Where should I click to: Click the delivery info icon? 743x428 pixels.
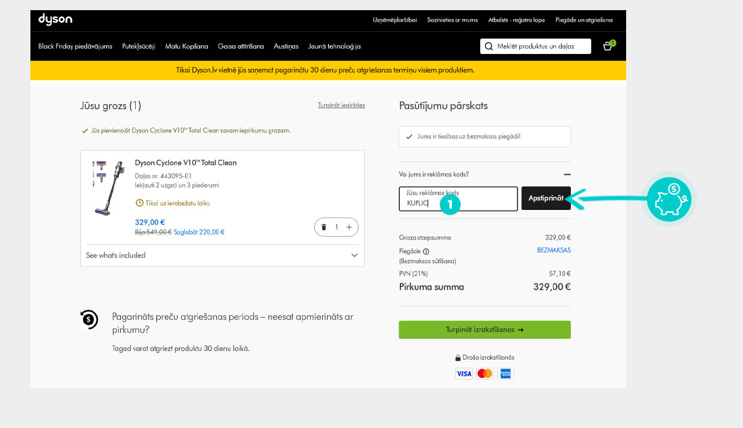tap(426, 251)
